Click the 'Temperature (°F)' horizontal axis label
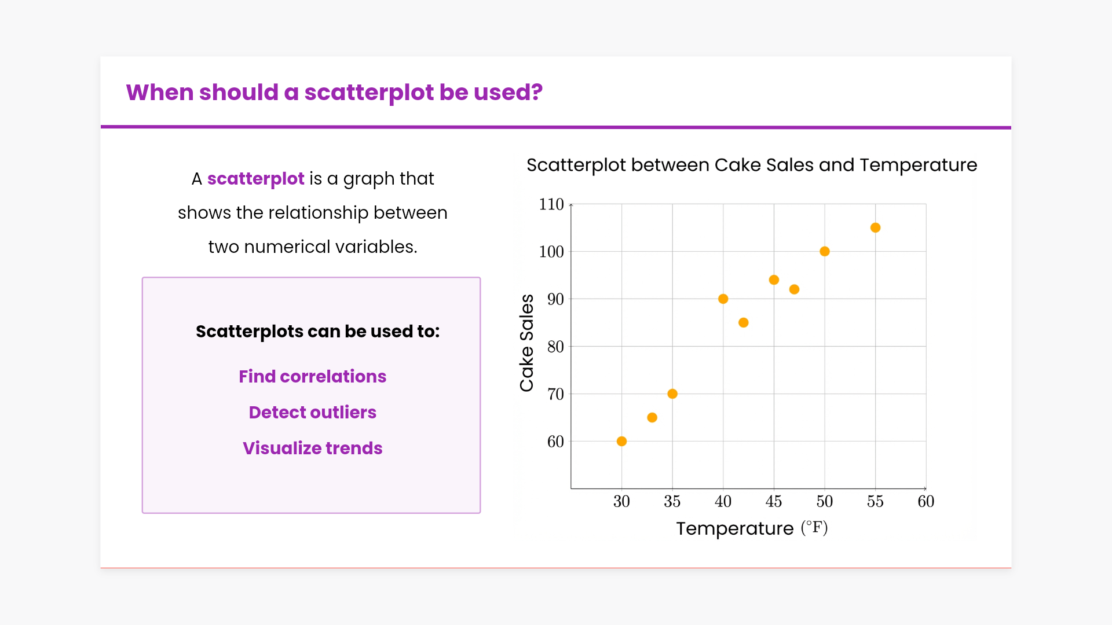The width and height of the screenshot is (1112, 625). (751, 528)
